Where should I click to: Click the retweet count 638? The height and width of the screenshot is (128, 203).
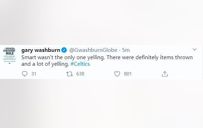point(80,74)
